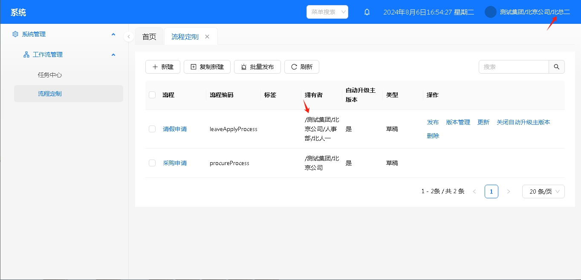The width and height of the screenshot is (581, 280).
Task: Switch to the 首页 tab
Action: [x=149, y=37]
